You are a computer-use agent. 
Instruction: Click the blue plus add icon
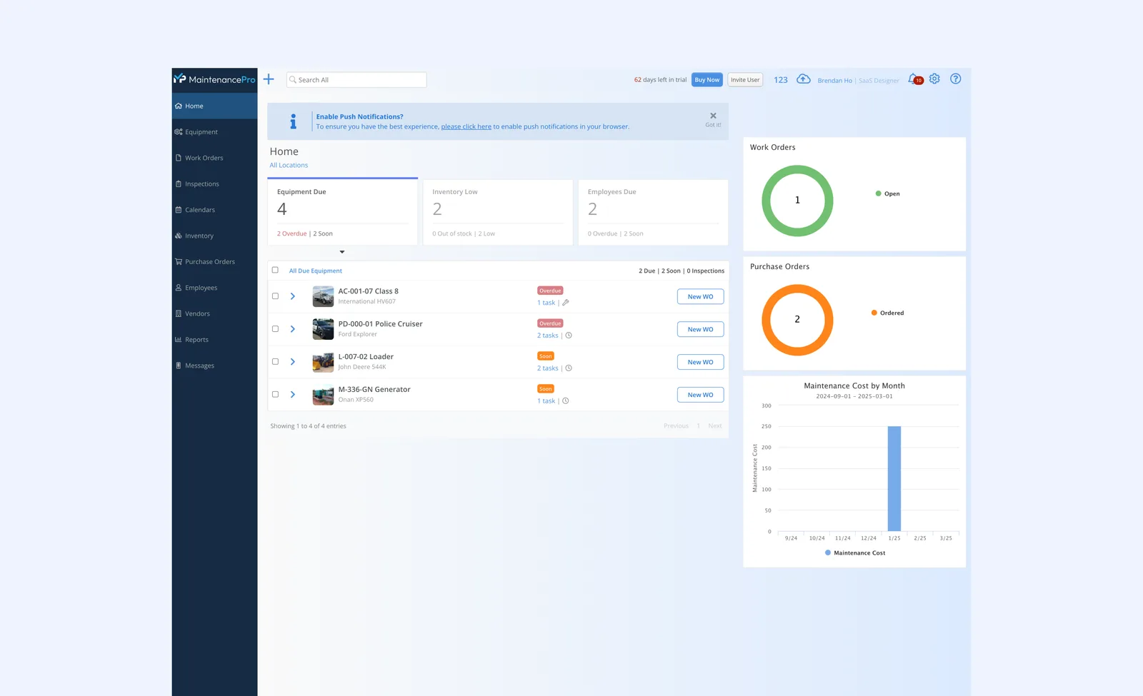(269, 79)
